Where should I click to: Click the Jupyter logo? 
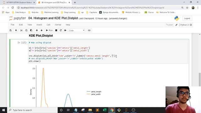pyautogui.click(x=18, y=18)
